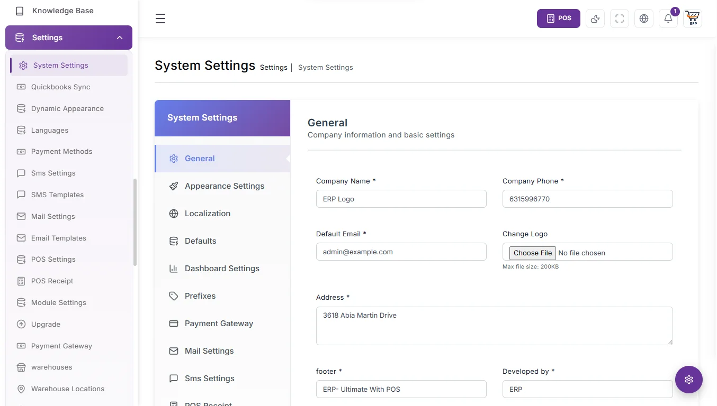Image resolution: width=717 pixels, height=406 pixels.
Task: Select the General settings tab
Action: [x=222, y=159]
